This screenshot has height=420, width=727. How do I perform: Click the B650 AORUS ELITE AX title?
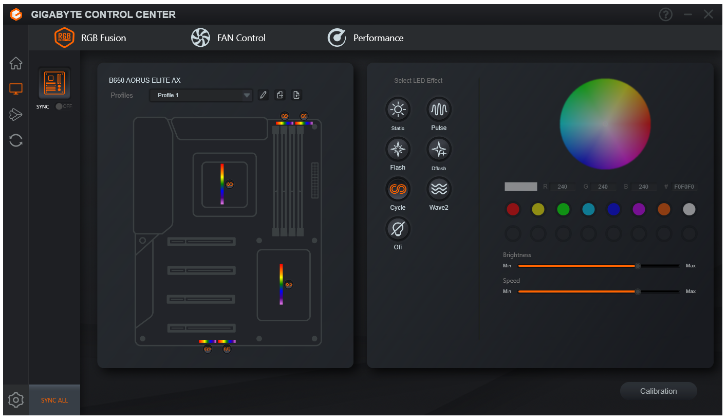(145, 80)
